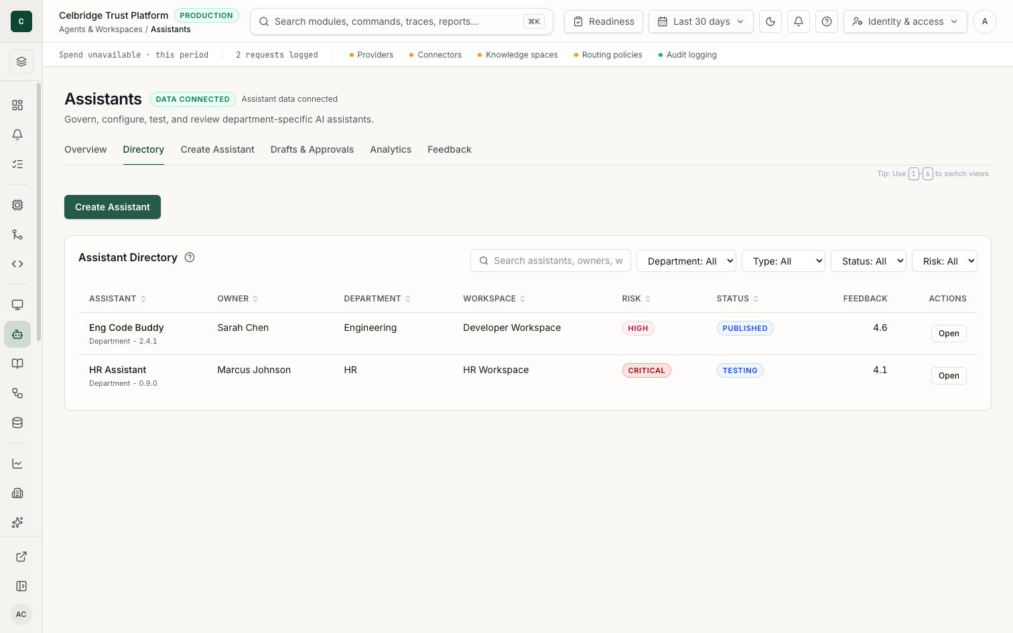Click Agents & Workspaces breadcrumb

100,29
